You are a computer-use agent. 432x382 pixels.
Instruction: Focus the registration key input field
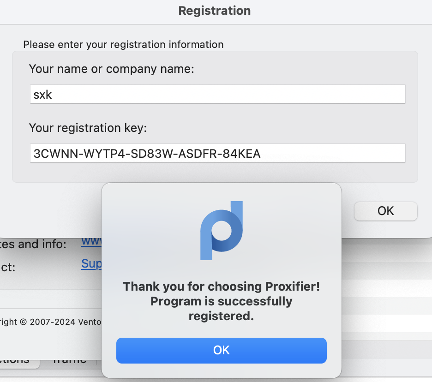pyautogui.click(x=217, y=153)
